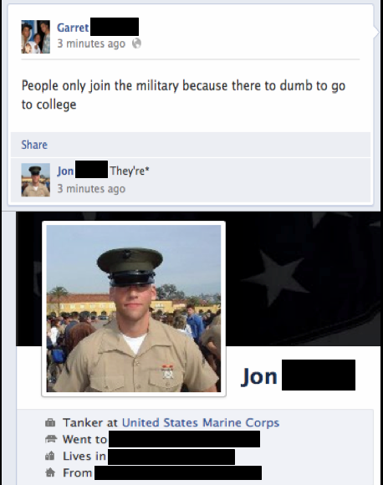Image resolution: width=383 pixels, height=485 pixels.
Task: Click Garret's name at the top of the post
Action: pos(73,28)
